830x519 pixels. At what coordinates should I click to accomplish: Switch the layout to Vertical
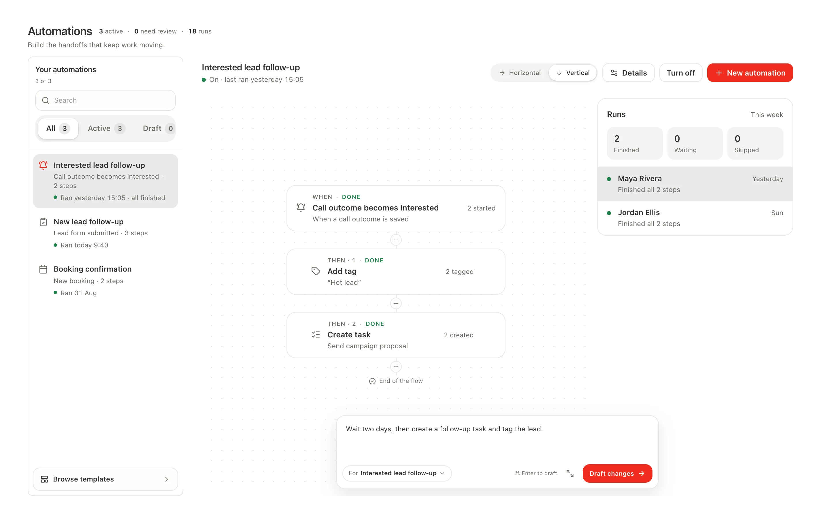(x=572, y=73)
